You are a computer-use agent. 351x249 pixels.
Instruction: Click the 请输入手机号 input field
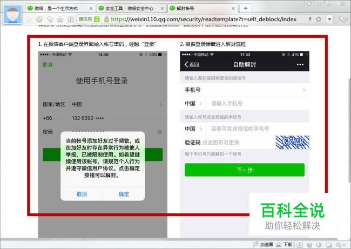[258, 104]
